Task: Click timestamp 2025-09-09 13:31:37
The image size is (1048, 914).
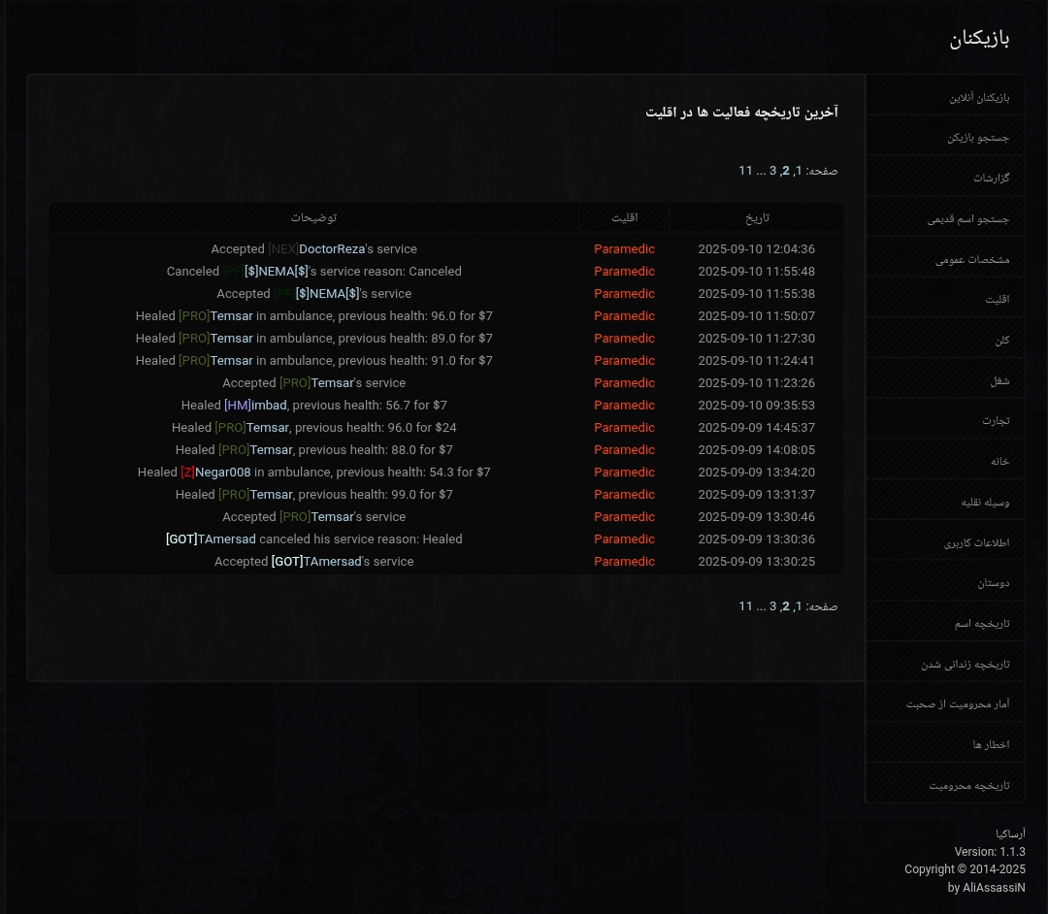Action: click(x=757, y=495)
